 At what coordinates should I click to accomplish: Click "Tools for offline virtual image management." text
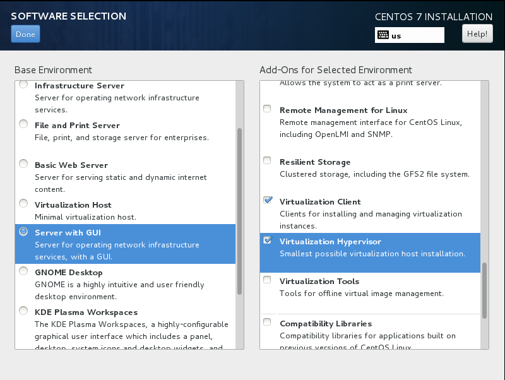pos(362,294)
